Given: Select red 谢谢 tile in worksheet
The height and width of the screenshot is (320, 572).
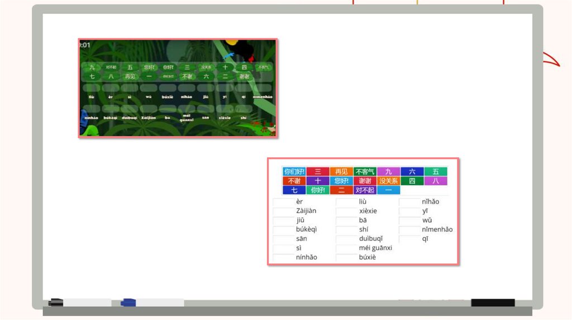Looking at the screenshot, I should click(365, 181).
